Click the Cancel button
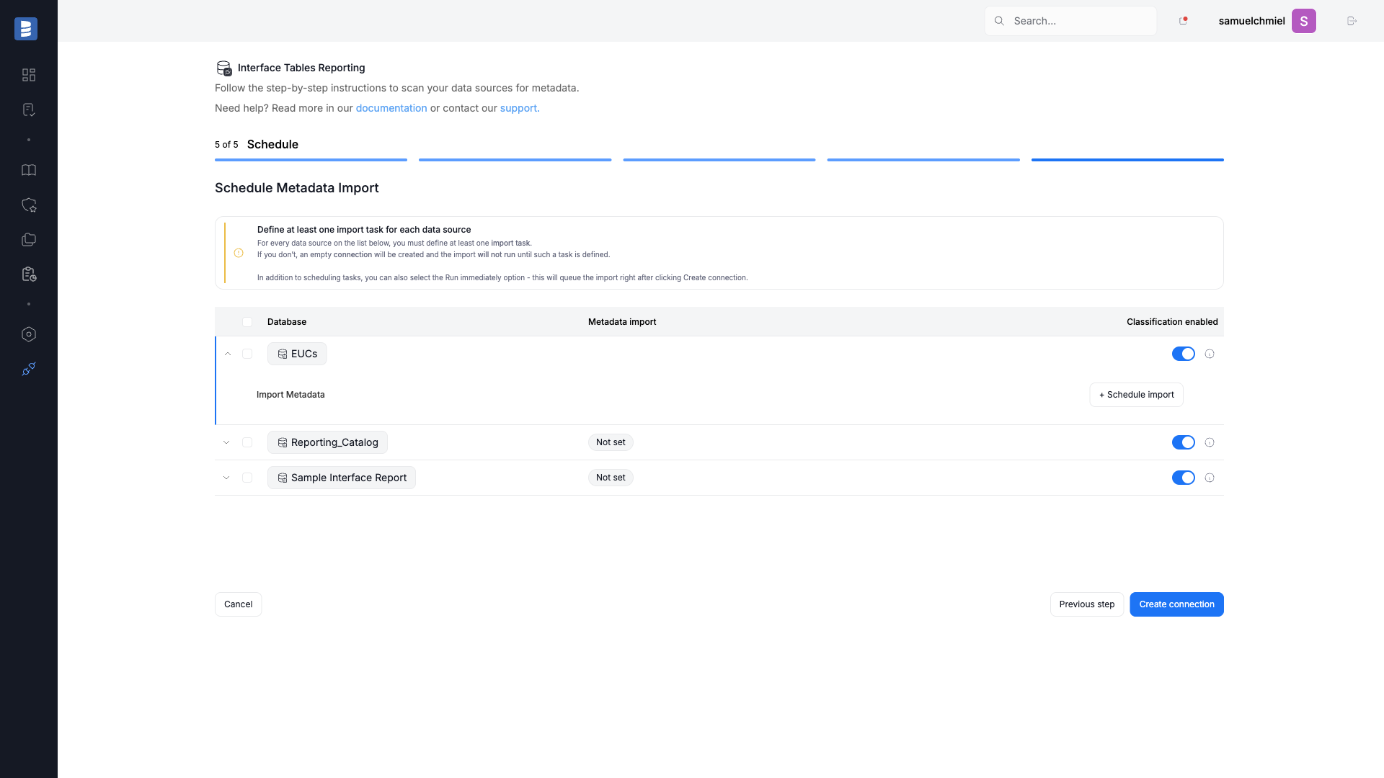 (238, 604)
